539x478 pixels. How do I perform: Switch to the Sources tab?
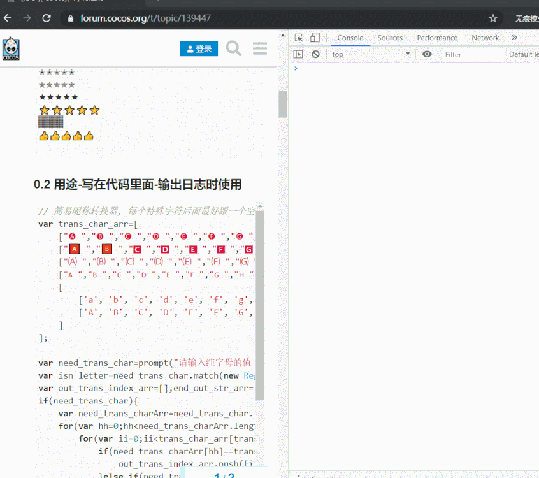point(390,38)
